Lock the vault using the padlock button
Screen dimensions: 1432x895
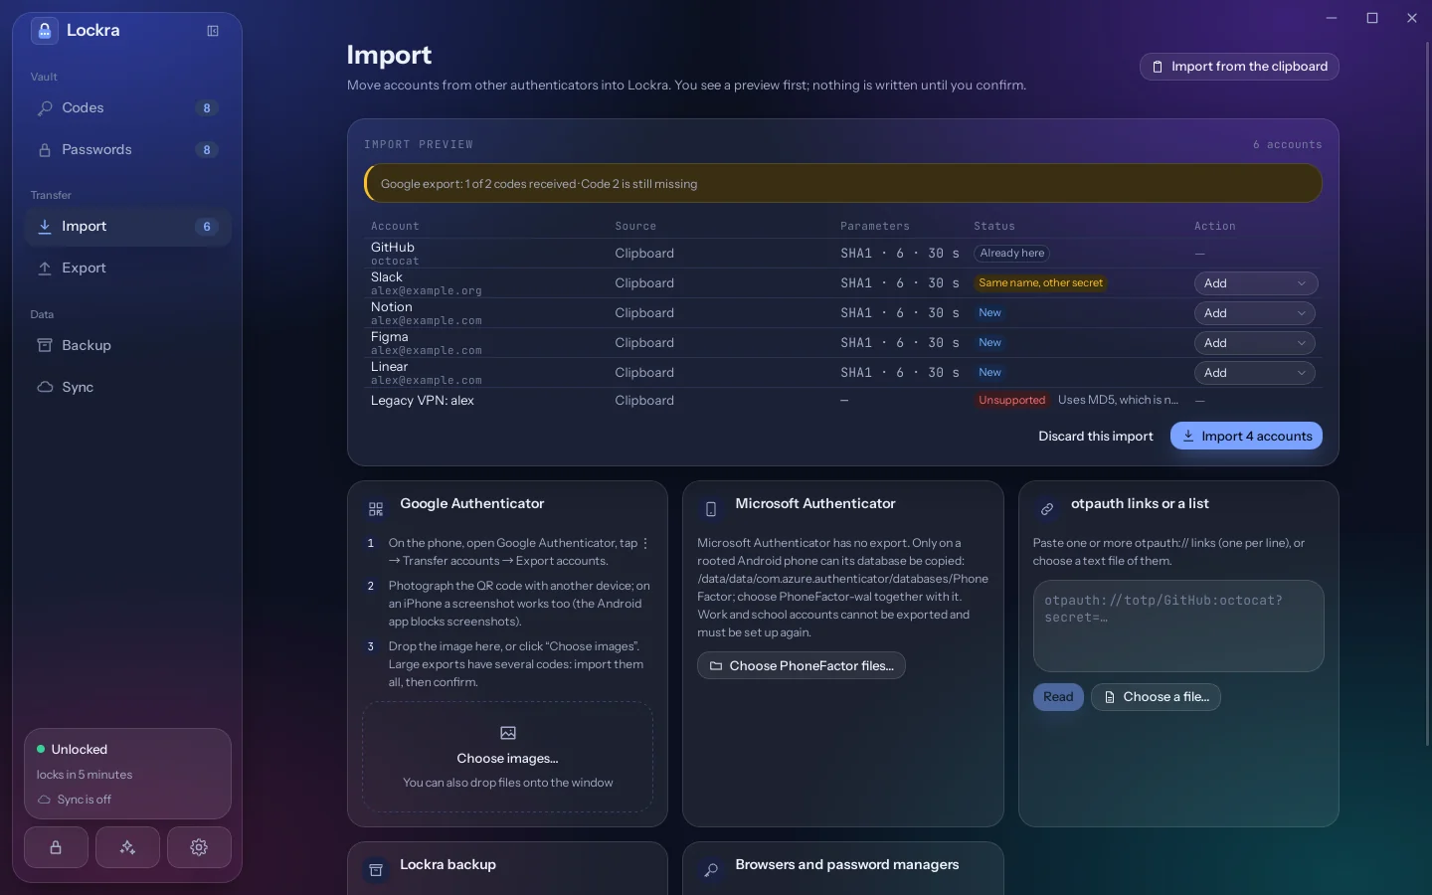[56, 847]
